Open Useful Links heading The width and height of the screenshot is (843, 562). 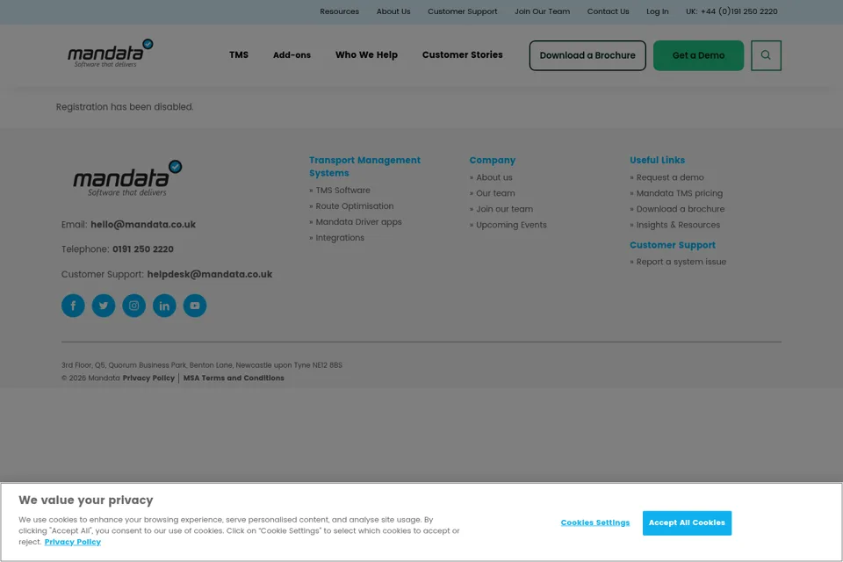pyautogui.click(x=657, y=161)
